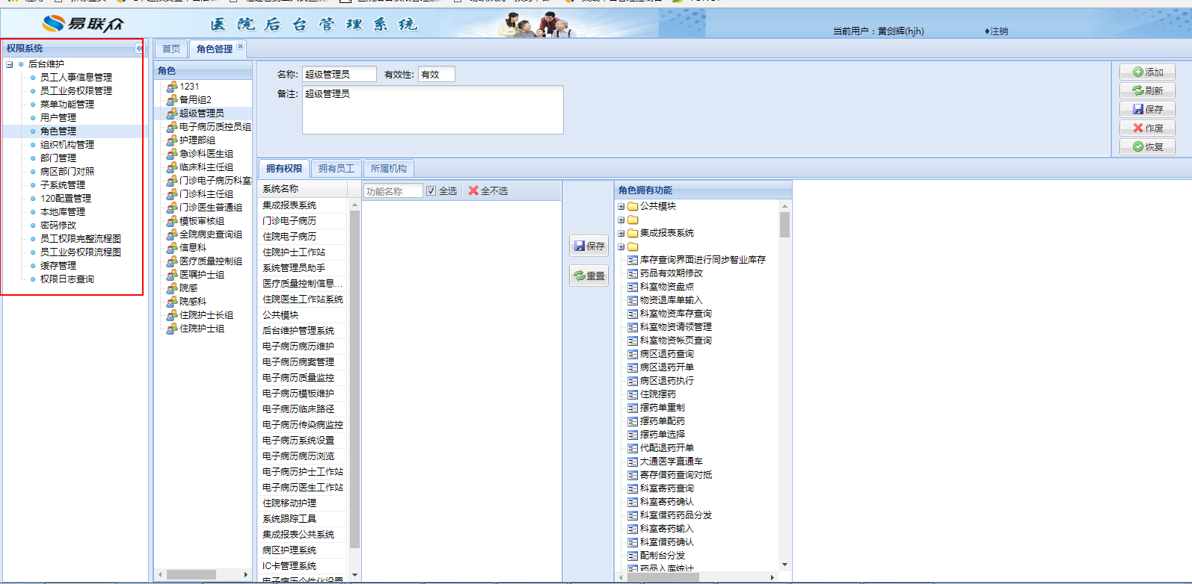
Task: Select the icon next to 科室物资盘点
Action: (x=633, y=287)
